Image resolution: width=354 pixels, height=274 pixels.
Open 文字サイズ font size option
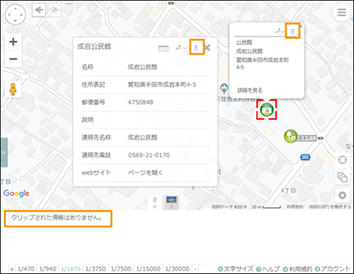click(236, 269)
